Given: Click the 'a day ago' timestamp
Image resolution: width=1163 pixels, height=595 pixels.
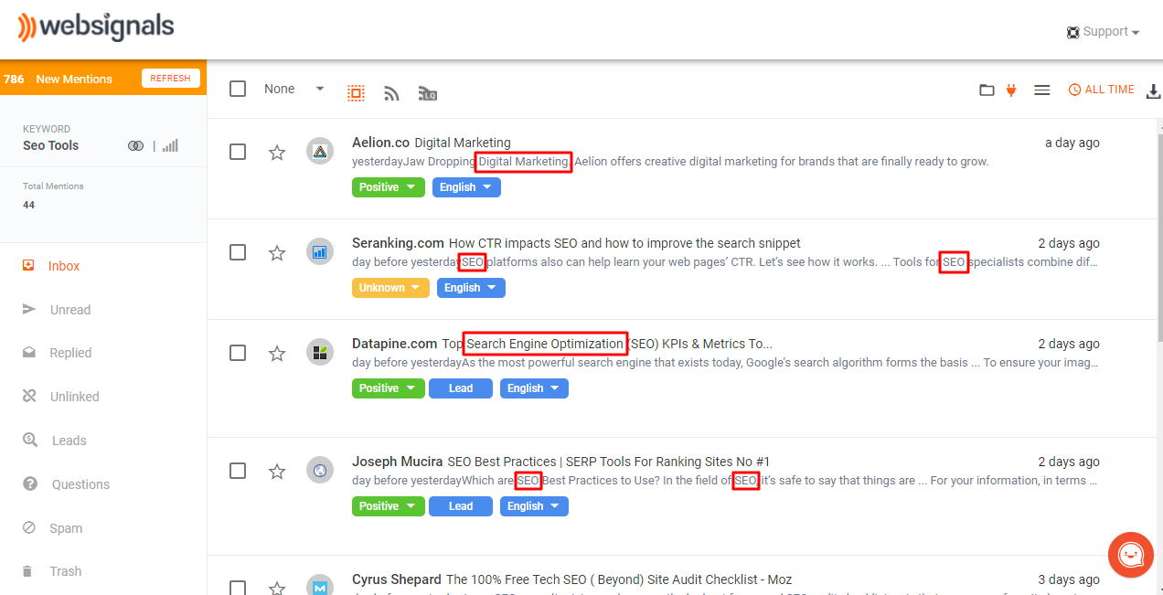Looking at the screenshot, I should pyautogui.click(x=1072, y=143).
